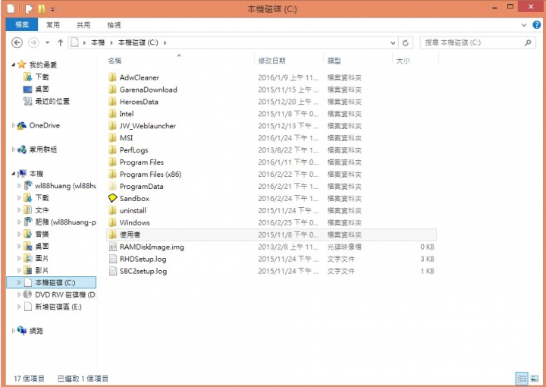The height and width of the screenshot is (387, 546).
Task: Switch to details view icon in status bar
Action: [x=522, y=379]
